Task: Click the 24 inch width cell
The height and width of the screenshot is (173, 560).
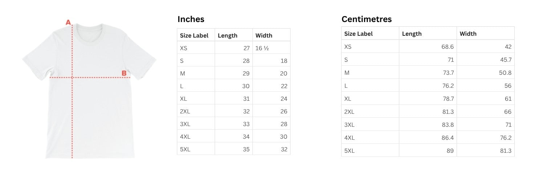Action: 284,99
